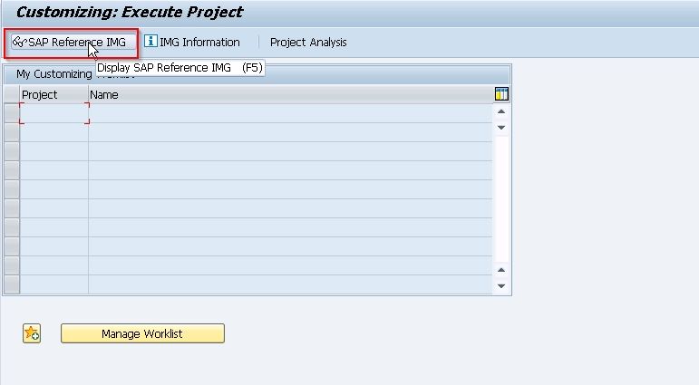699x385 pixels.
Task: Select the last table row selector
Action: [12, 284]
